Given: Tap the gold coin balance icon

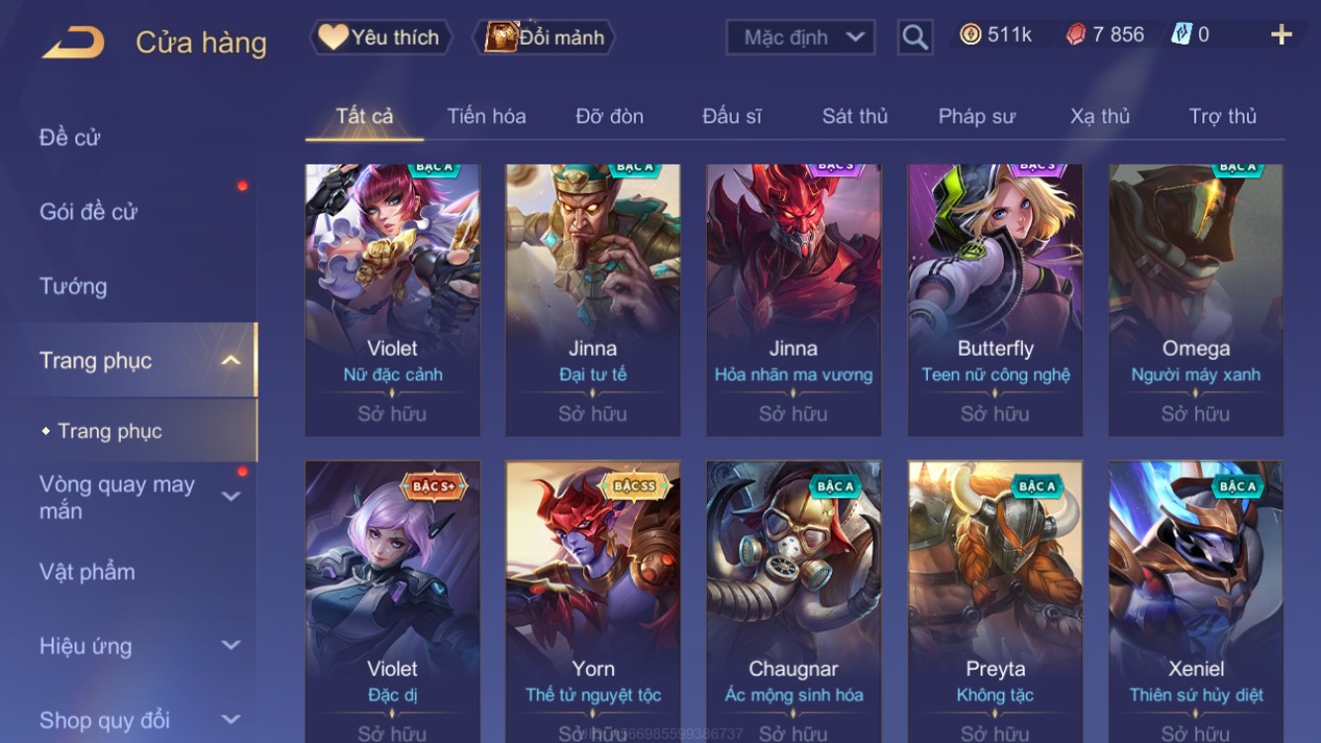Looking at the screenshot, I should pyautogui.click(x=970, y=35).
